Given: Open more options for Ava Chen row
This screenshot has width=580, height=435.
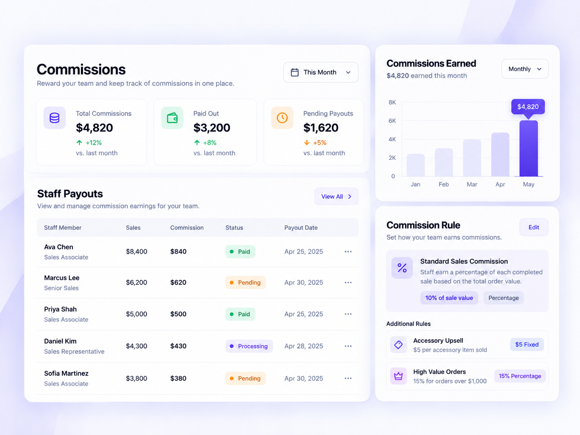Looking at the screenshot, I should pos(348,252).
